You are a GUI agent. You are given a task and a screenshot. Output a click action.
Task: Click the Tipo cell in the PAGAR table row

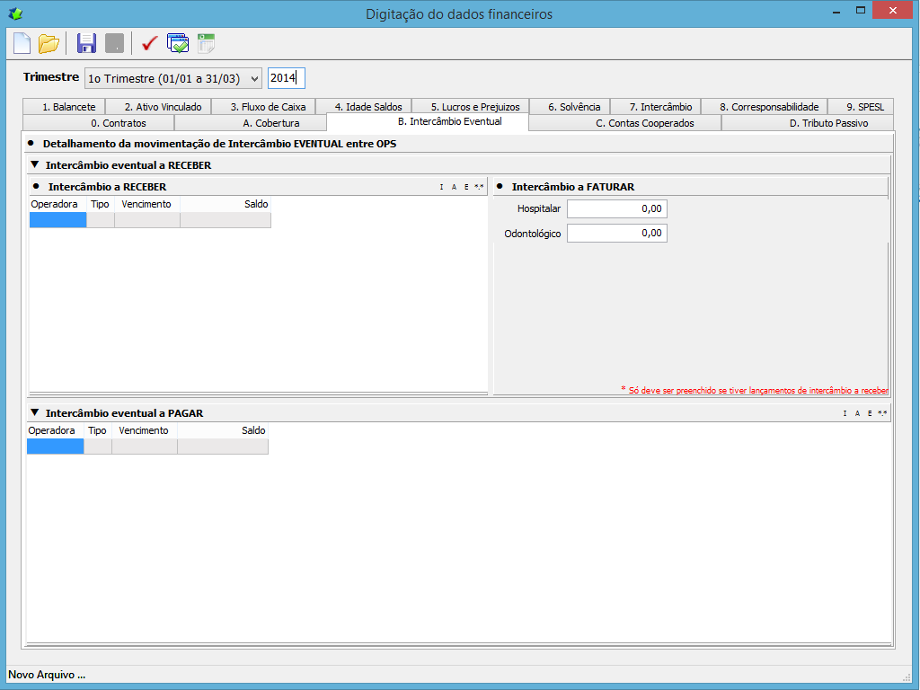[x=98, y=447]
